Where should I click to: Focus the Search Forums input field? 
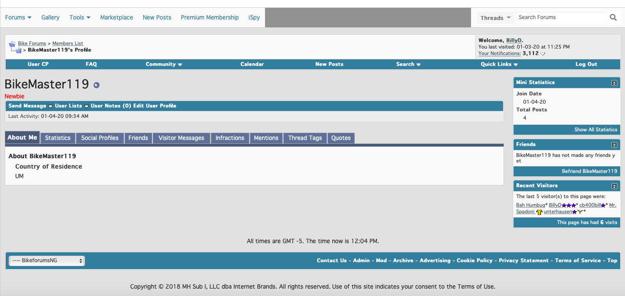[562, 17]
